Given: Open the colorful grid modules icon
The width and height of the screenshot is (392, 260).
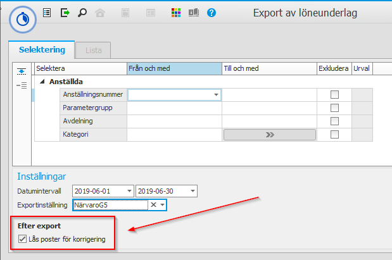Looking at the screenshot, I should (x=177, y=13).
